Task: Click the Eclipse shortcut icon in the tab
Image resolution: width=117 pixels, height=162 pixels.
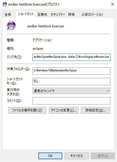Action: tap(11, 26)
